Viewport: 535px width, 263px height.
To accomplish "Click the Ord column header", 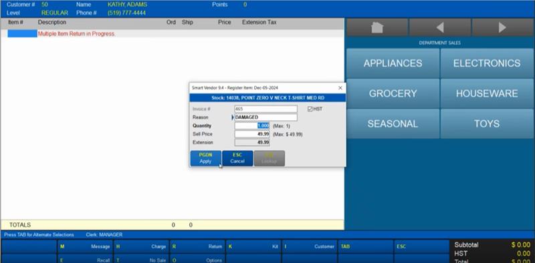I will pos(171,22).
